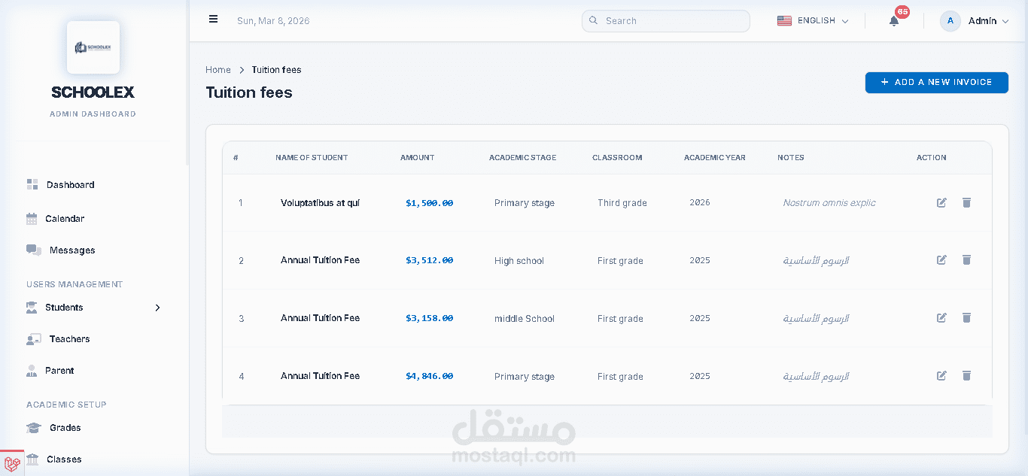Screen dimensions: 1028x476
Task: Edit the $4,846.00 Primary stage invoice
Action: click(x=941, y=376)
